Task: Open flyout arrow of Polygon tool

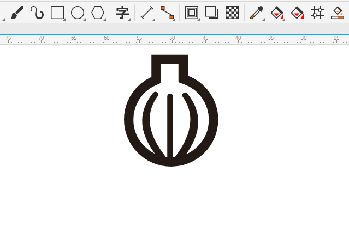Action: point(105,20)
